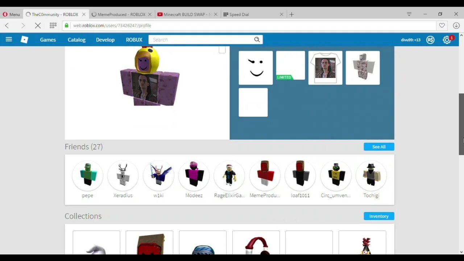Toggle the avatar 2D/3D view box
This screenshot has height=261, width=464.
tap(222, 50)
